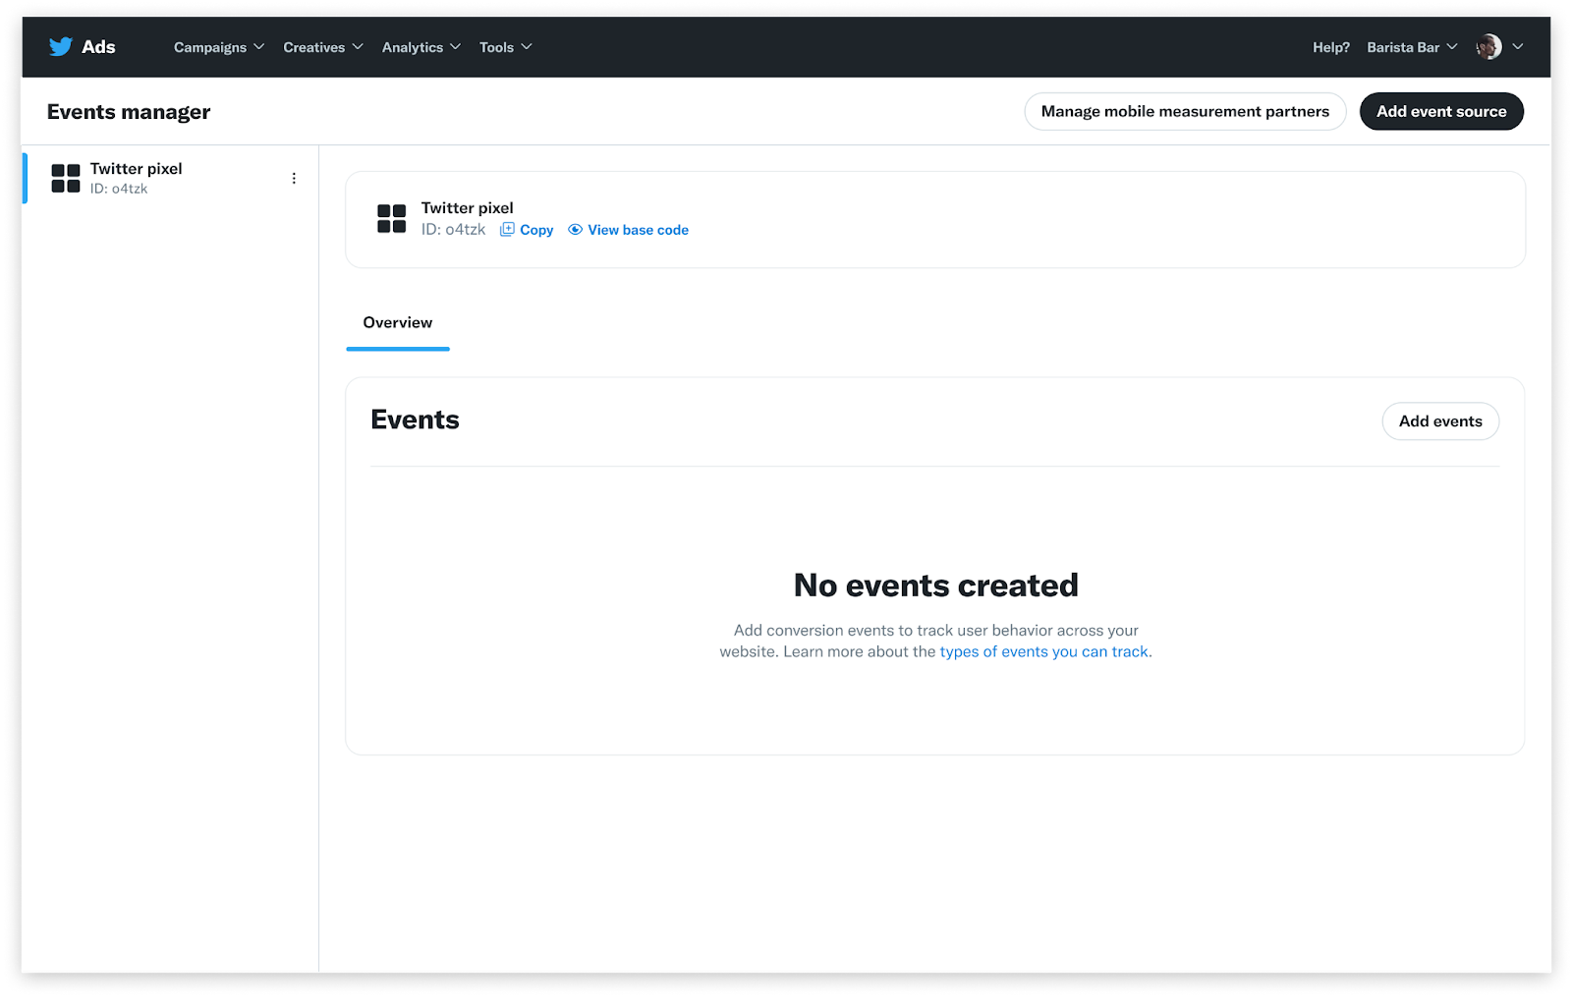Image resolution: width=1572 pixels, height=1006 pixels.
Task: Open the account chevron next to avatar
Action: 1518,46
